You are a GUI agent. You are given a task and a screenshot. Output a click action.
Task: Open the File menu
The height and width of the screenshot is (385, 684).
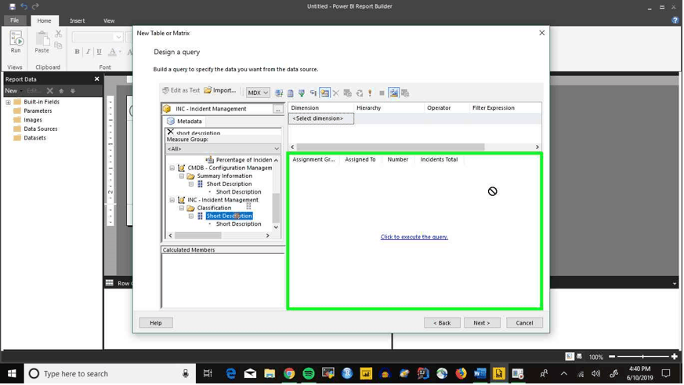[x=15, y=20]
